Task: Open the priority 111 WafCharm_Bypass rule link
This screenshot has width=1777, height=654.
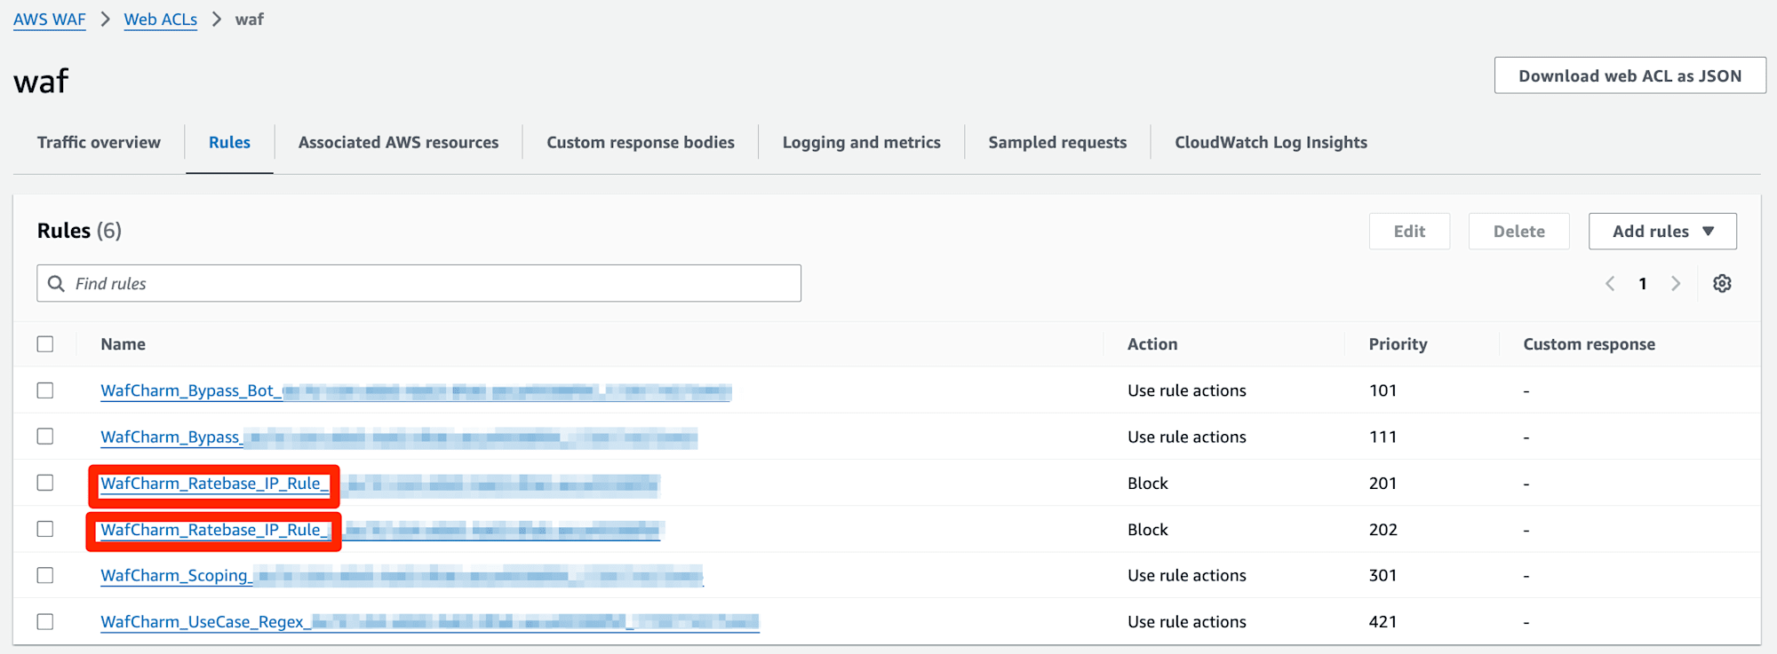Action: pos(399,437)
